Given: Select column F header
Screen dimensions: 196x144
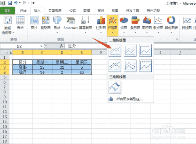Looking at the screenshot, I should tap(101, 53).
